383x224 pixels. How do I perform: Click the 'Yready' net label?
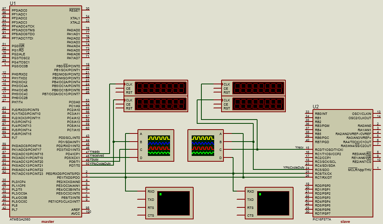(95, 152)
